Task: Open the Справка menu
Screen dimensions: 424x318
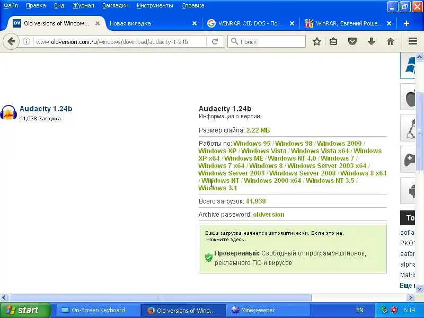Action: coord(193,5)
